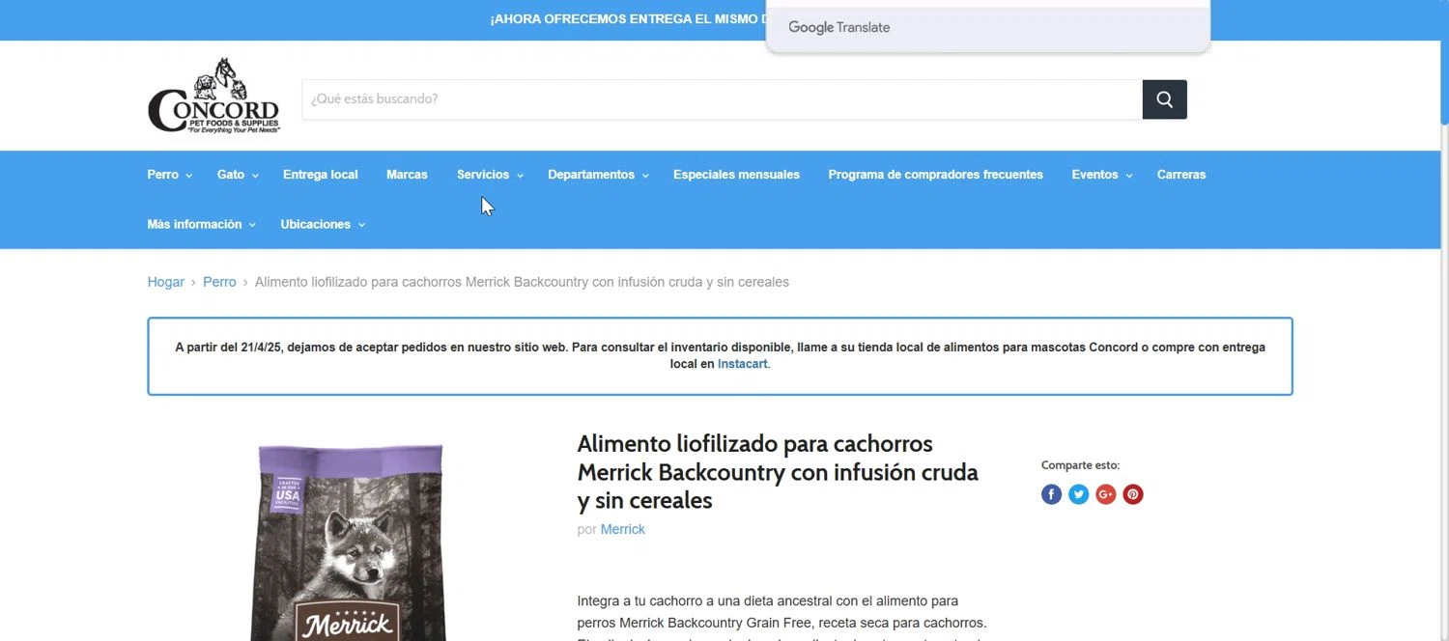Expand the Eventos menu chevron
1449x641 pixels.
1129,176
